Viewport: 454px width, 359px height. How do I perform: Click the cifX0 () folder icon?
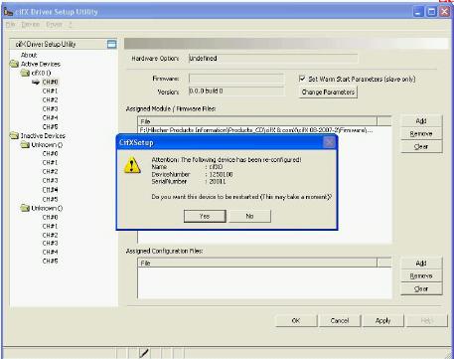(x=25, y=73)
